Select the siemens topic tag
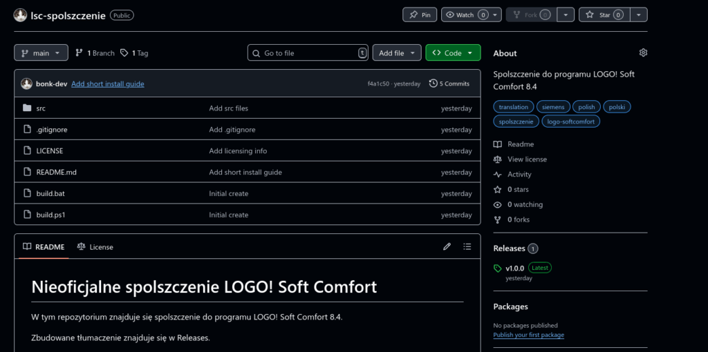This screenshot has width=708, height=352. pos(553,107)
